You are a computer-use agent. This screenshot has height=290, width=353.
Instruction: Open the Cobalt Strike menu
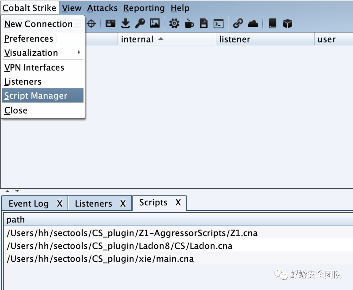click(29, 8)
